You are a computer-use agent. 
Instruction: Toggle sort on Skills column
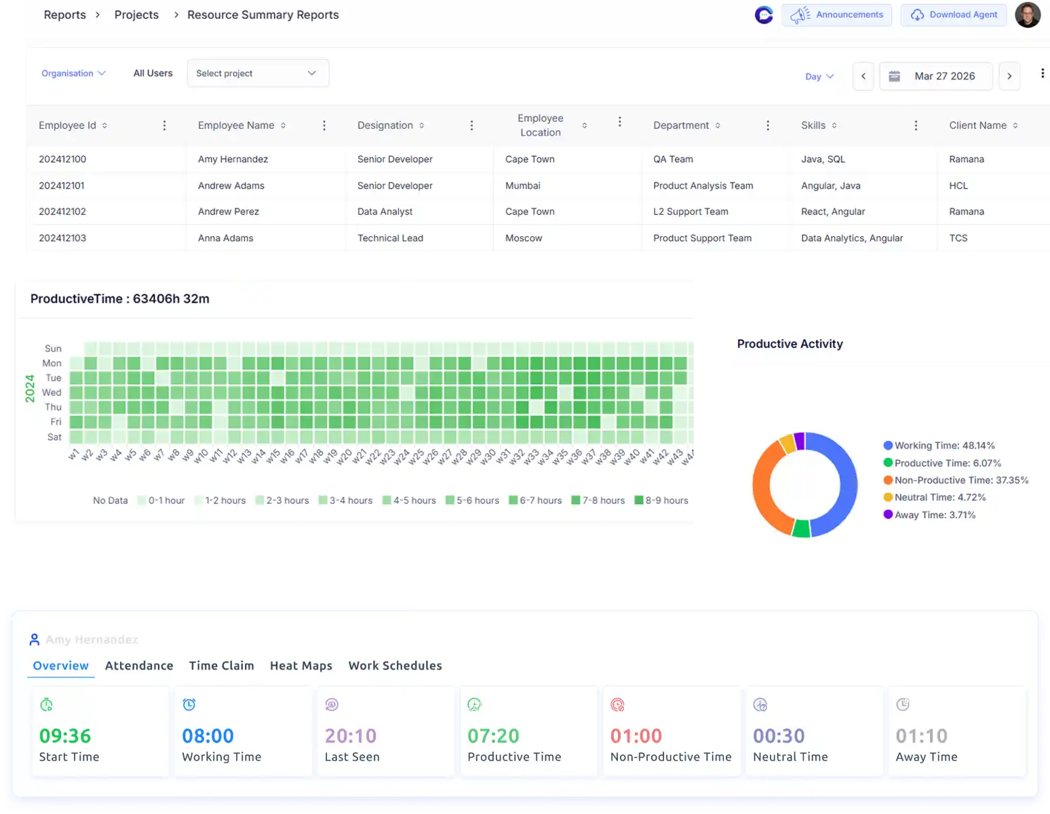point(834,125)
